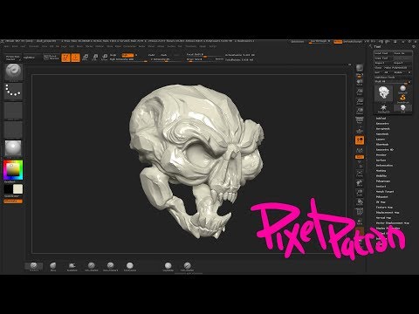
Task: Select the skull tool thumbnail in Tool palette
Action: [x=383, y=93]
